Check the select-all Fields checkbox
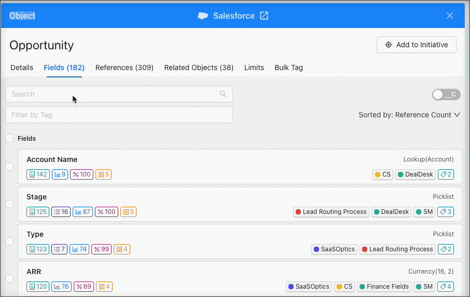The image size is (470, 297). click(x=9, y=138)
